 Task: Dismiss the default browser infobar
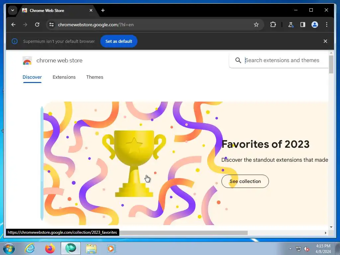coord(325,41)
